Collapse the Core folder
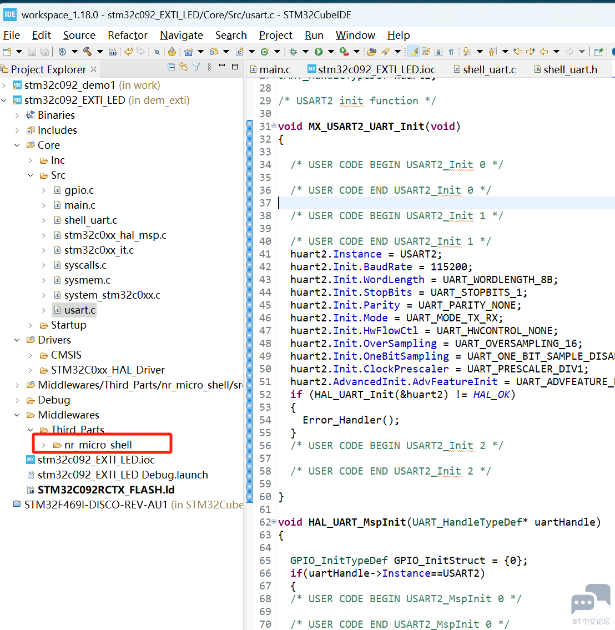615x630 pixels. tap(17, 145)
